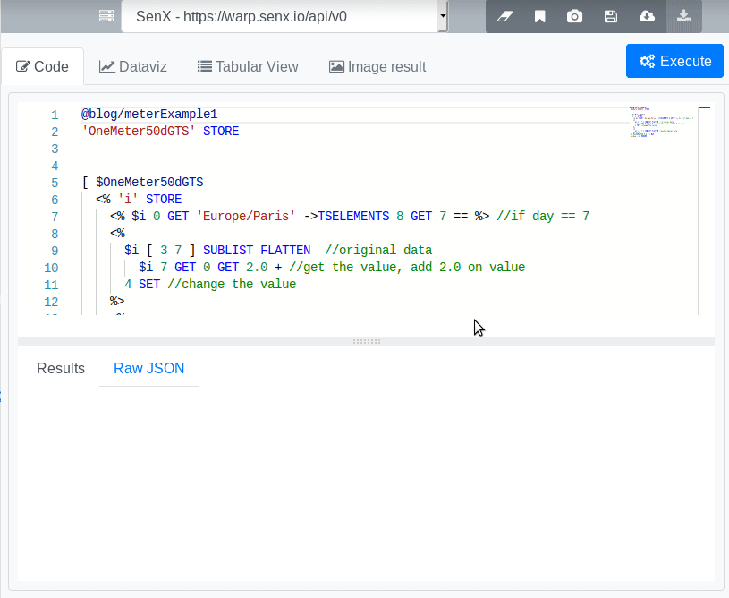Select the Results tab
Image resolution: width=729 pixels, height=598 pixels.
(61, 368)
